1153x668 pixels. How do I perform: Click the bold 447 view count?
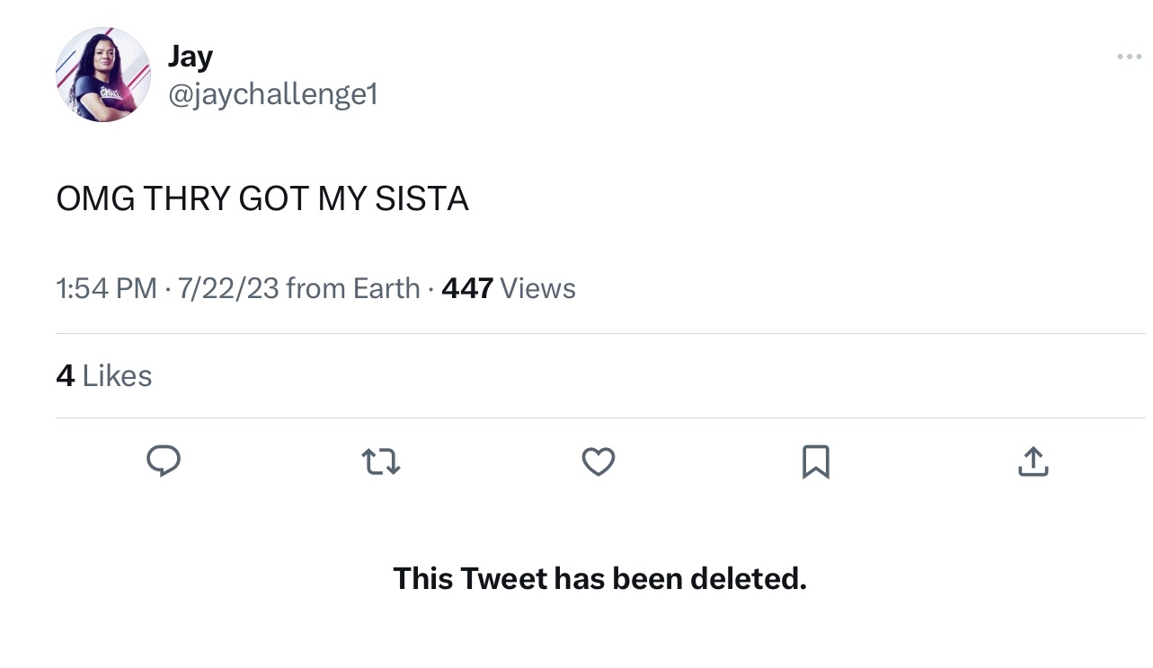467,288
